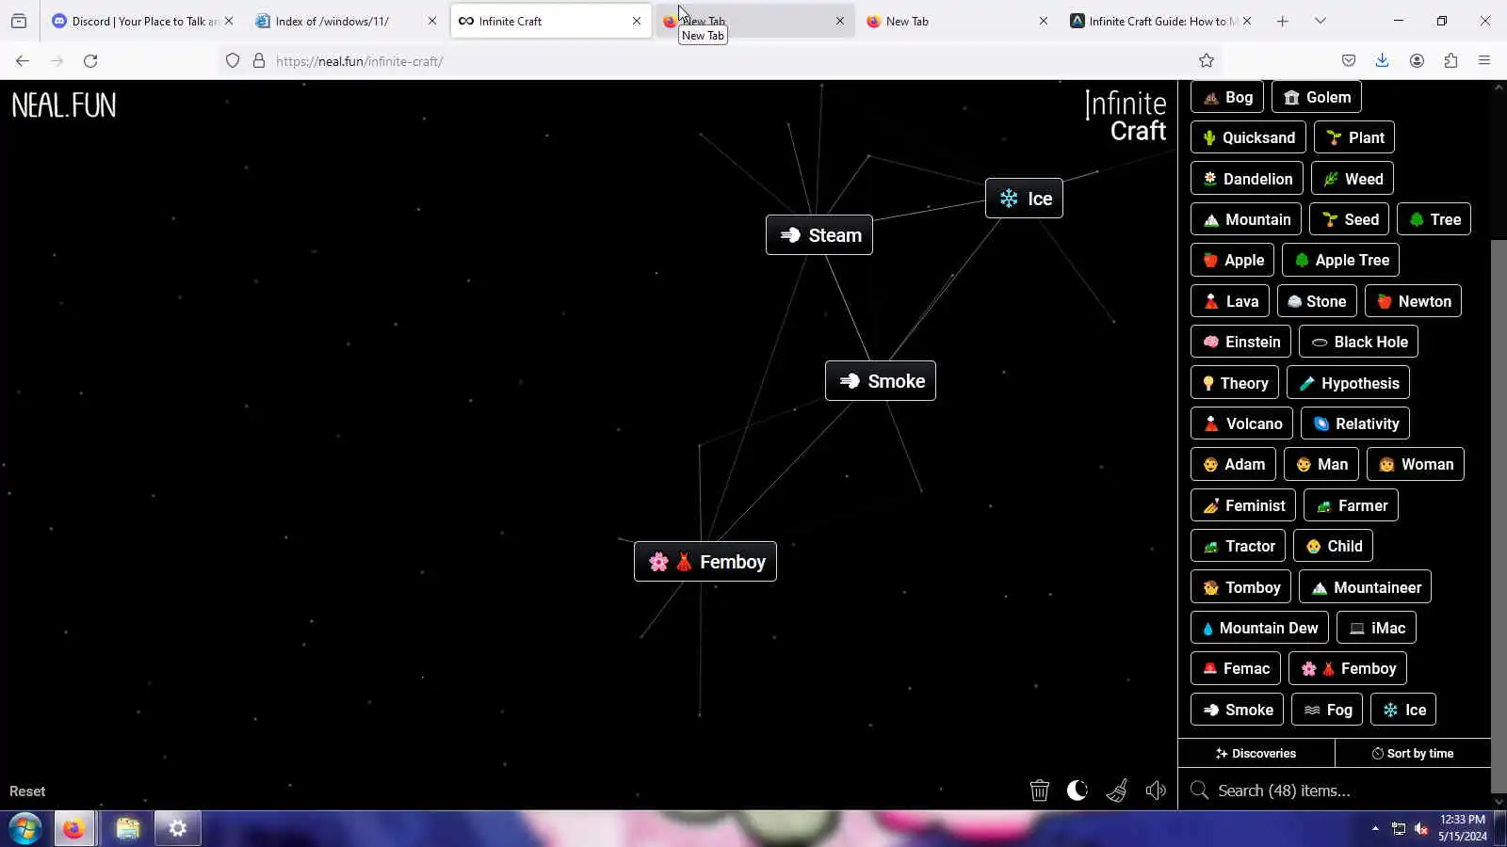Click the Reset button

click(27, 791)
